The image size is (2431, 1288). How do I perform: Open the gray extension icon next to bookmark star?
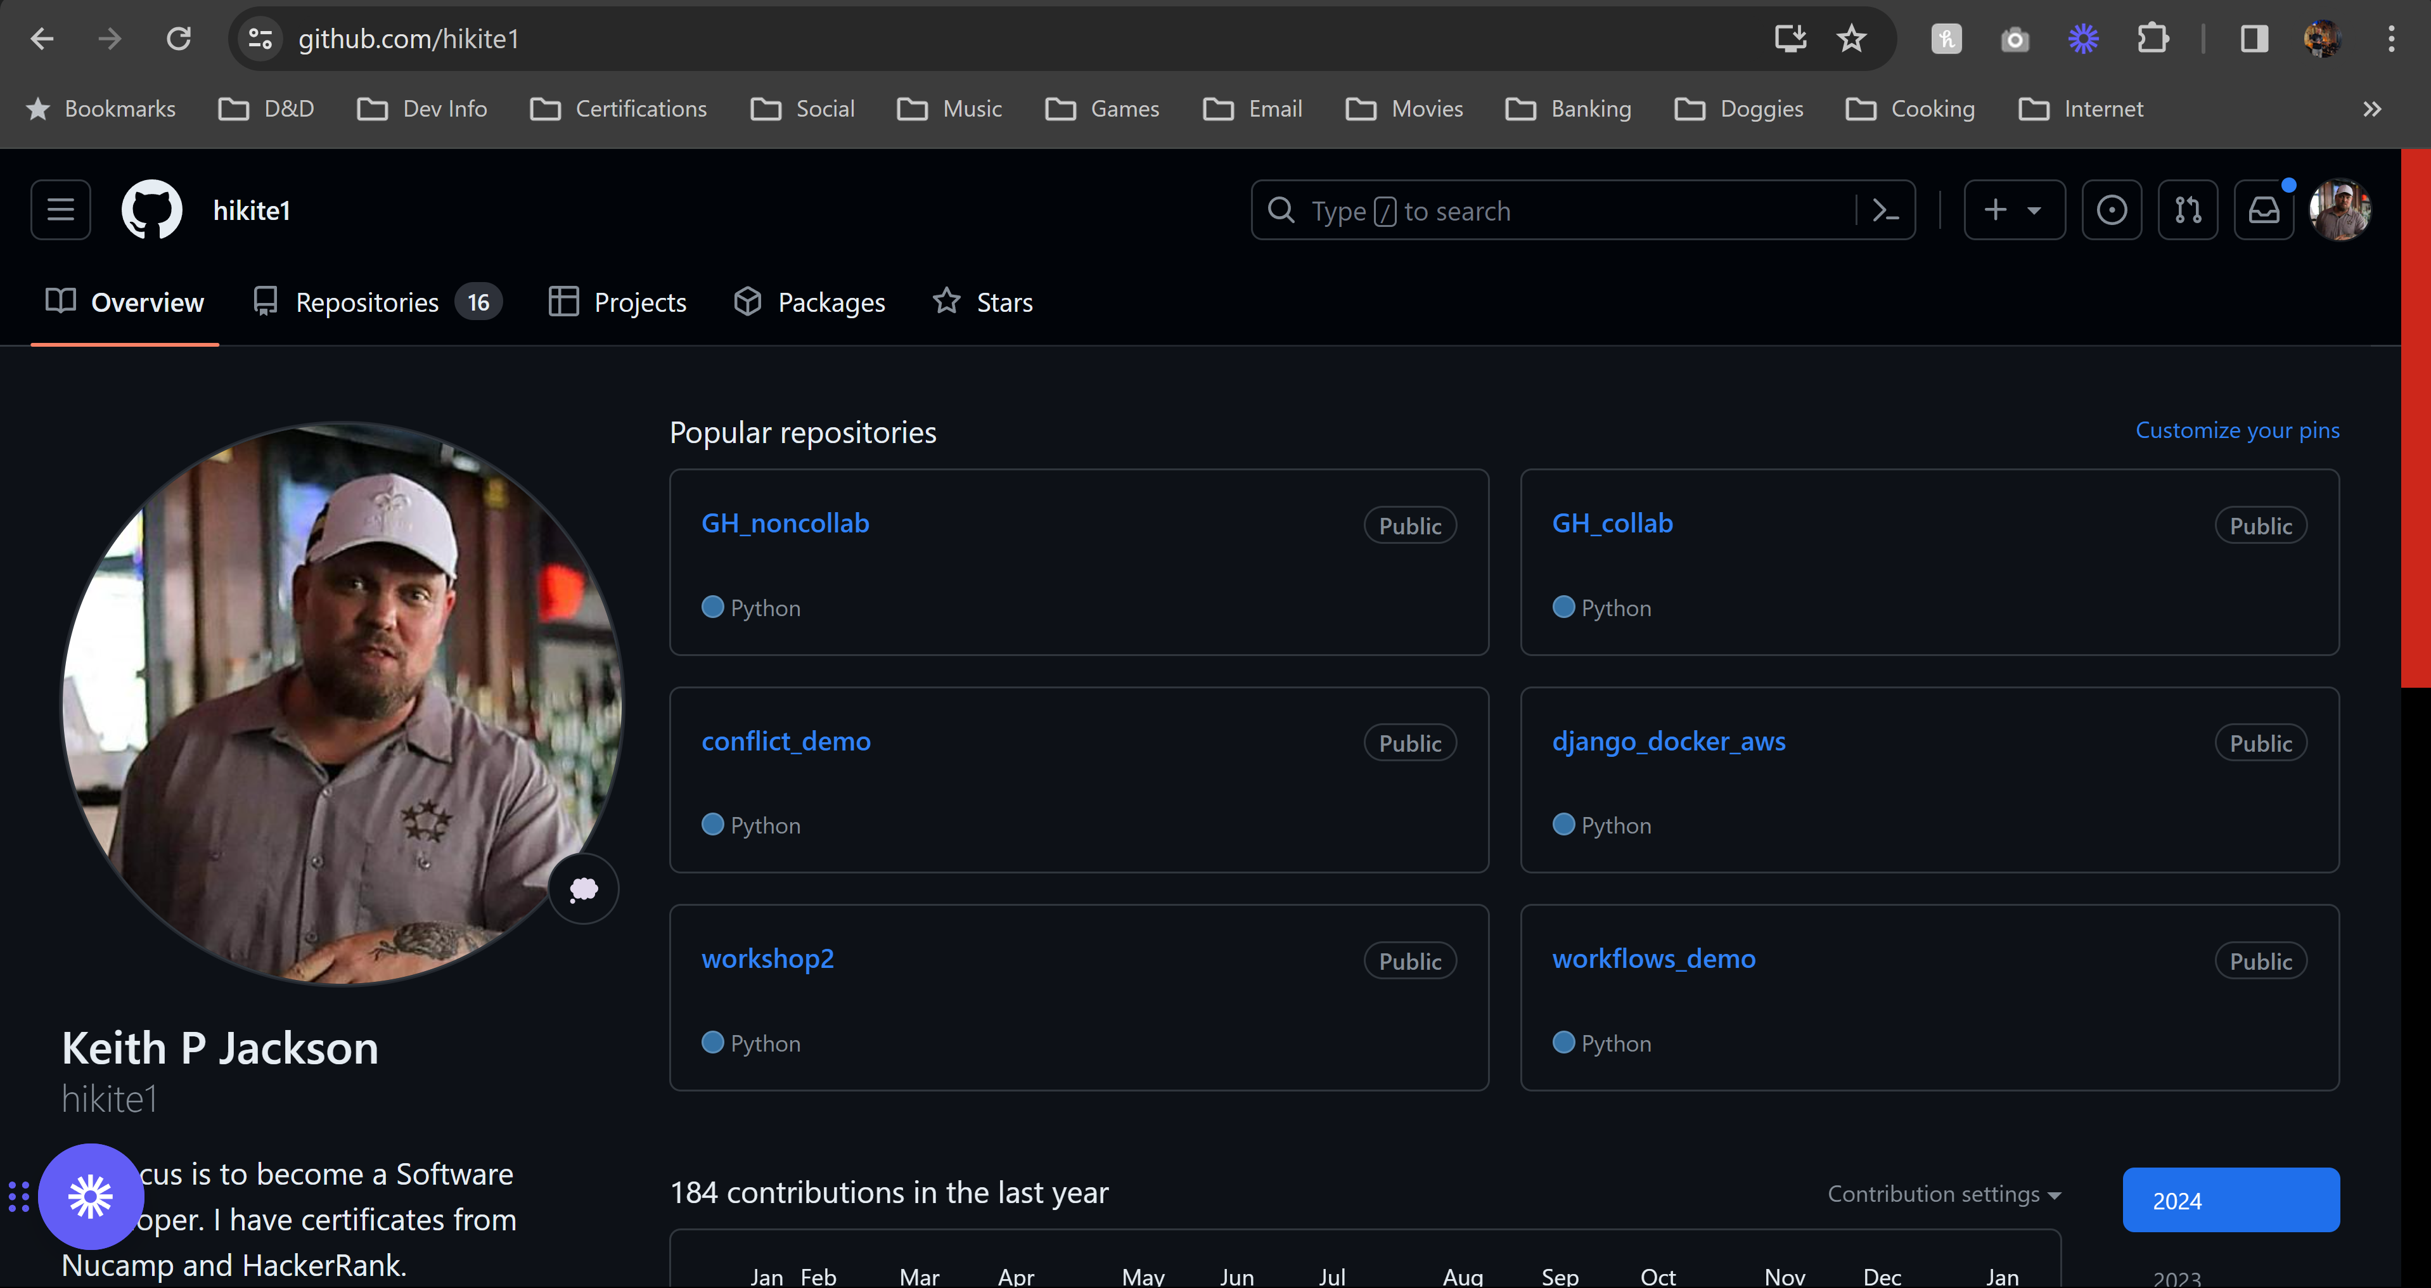(x=1946, y=39)
